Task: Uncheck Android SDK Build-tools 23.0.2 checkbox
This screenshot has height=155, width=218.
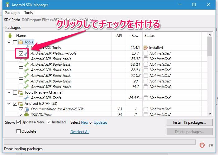Action: click(x=21, y=59)
